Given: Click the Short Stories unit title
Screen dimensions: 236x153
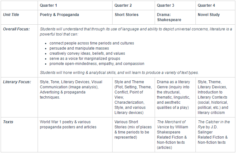Looking at the screenshot, I should point(126,15).
